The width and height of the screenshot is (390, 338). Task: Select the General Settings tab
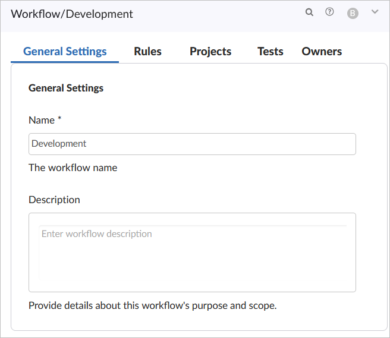(65, 51)
